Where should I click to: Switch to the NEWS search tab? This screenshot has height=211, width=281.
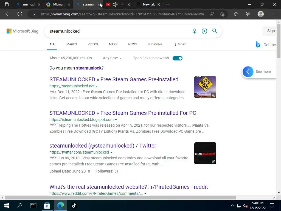pos(133,44)
